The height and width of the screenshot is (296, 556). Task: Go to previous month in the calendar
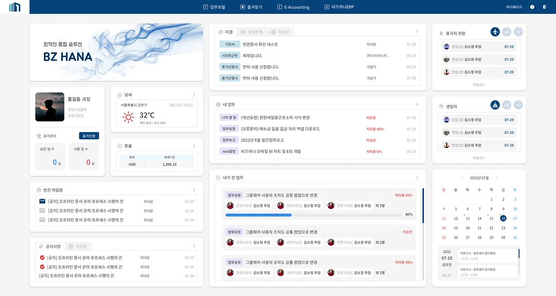tap(462, 178)
